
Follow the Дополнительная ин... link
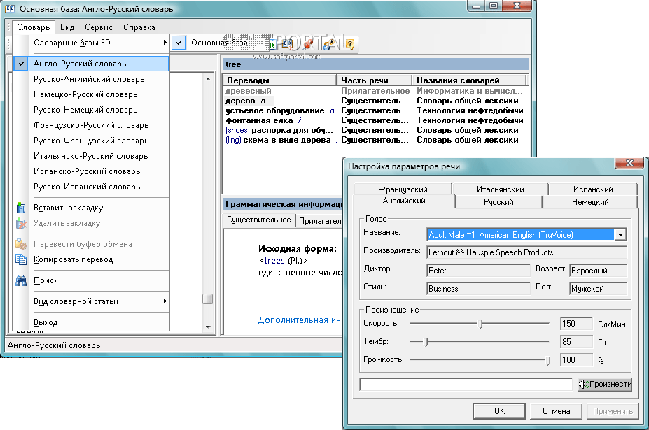(300, 320)
